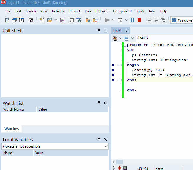Click the Save All toolbar icon
The height and width of the screenshot is (170, 193).
[71, 20]
